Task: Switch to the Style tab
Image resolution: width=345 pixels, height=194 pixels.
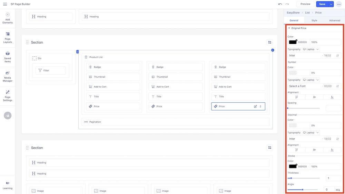Action: pyautogui.click(x=314, y=20)
